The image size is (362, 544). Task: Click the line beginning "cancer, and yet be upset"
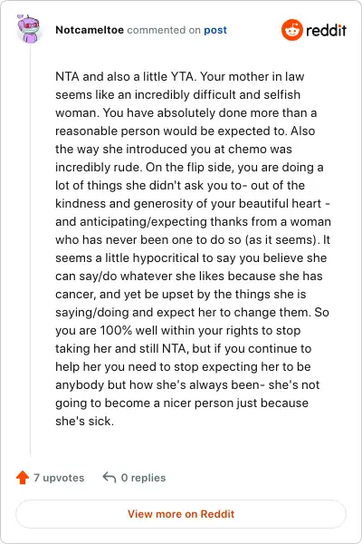[x=180, y=294]
